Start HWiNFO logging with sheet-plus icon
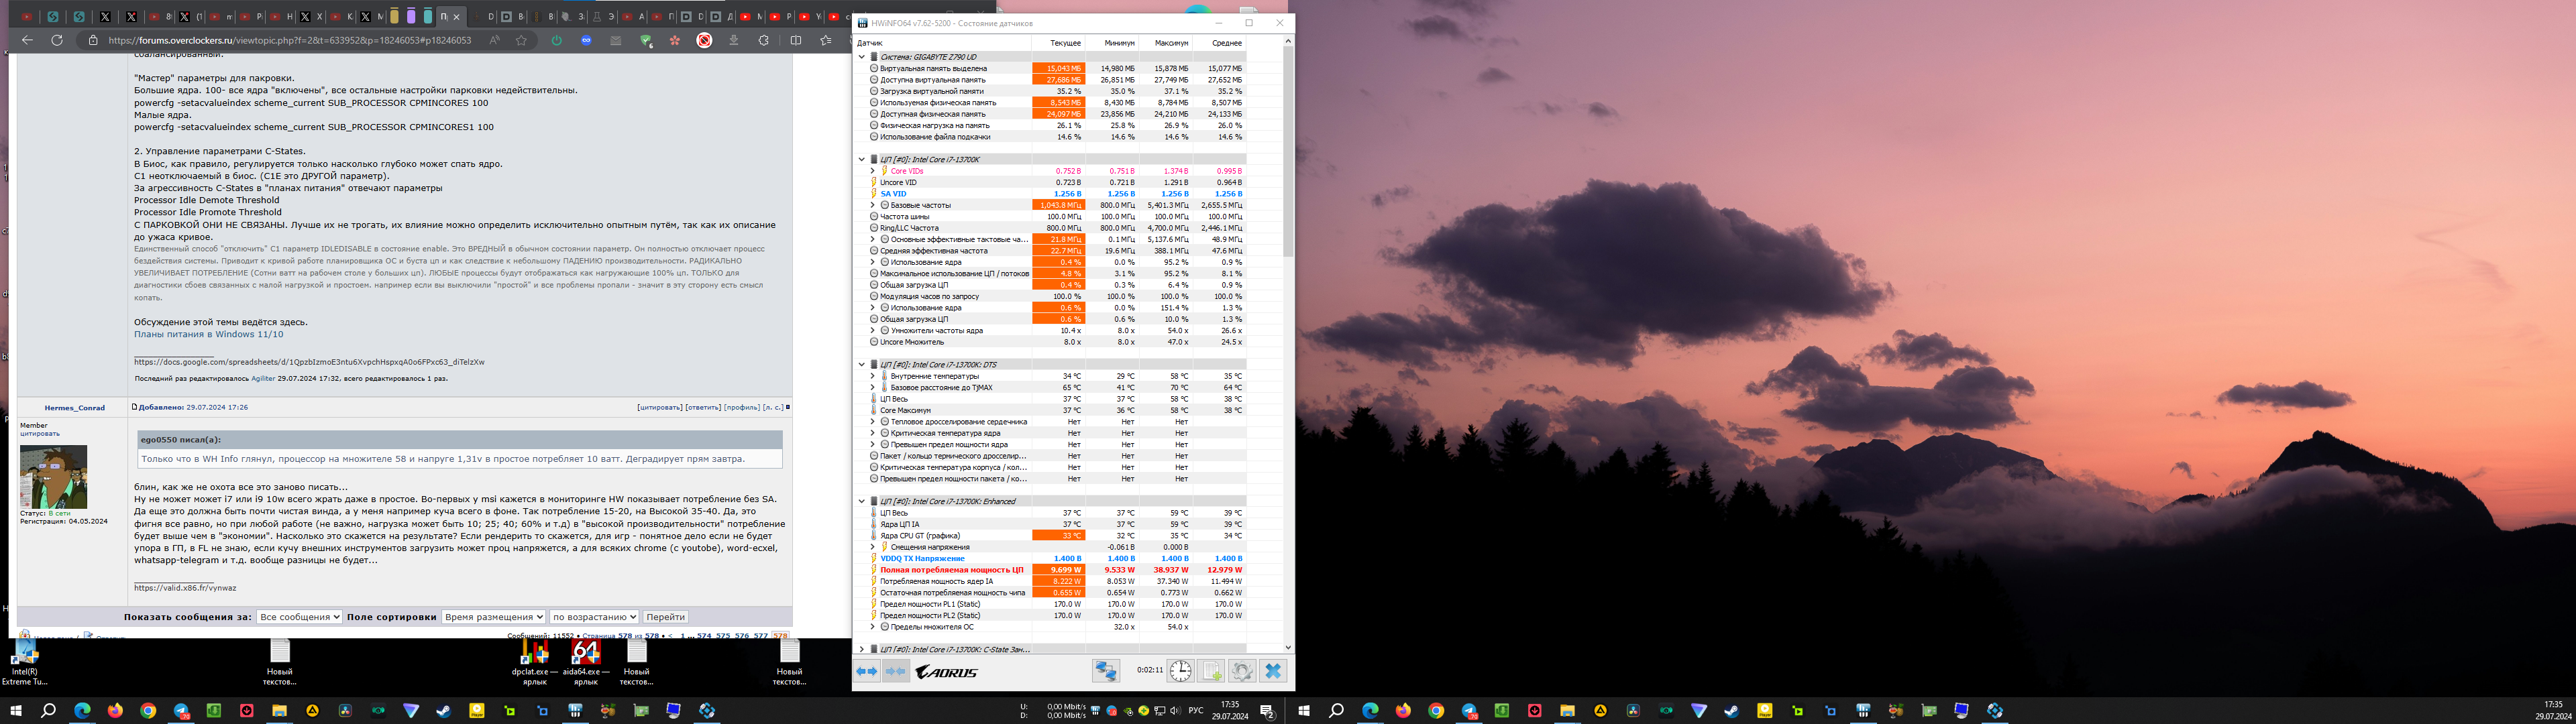The image size is (2576, 724). (1211, 672)
